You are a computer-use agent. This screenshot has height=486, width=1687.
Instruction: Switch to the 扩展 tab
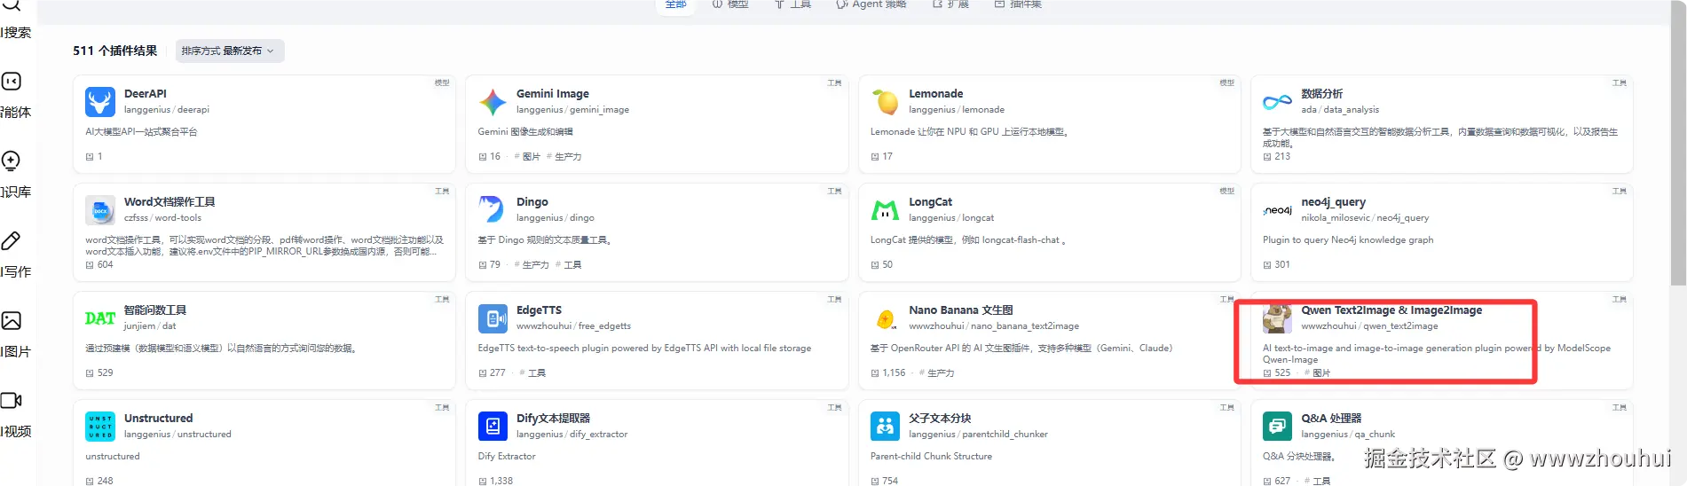(950, 4)
